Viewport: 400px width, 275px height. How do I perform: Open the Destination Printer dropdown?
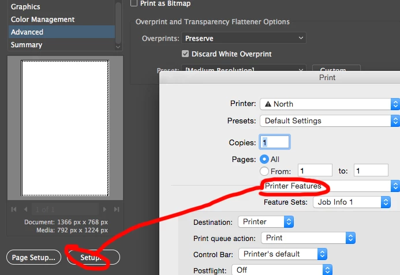point(266,222)
